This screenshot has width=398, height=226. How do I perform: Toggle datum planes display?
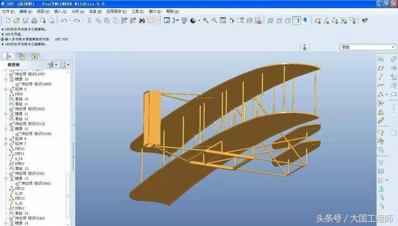tap(318, 20)
